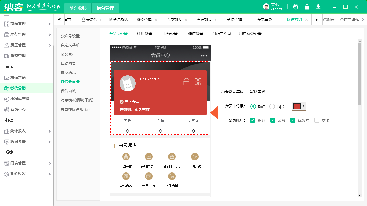This screenshot has width=367, height=206.
Task: Select the 图片 radio button
Action: (x=272, y=106)
